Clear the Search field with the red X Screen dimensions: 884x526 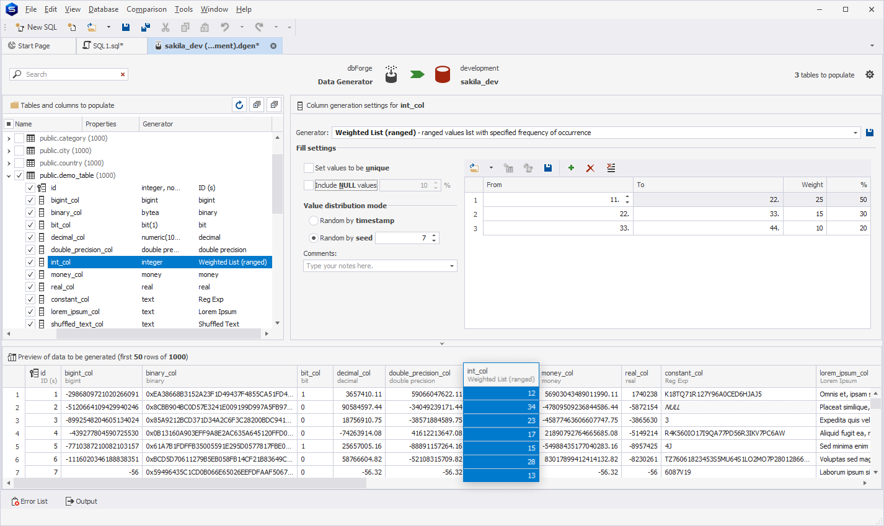pos(123,74)
